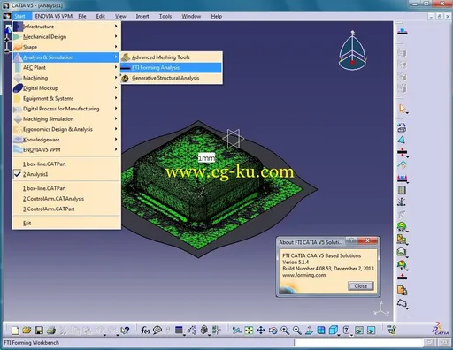Expand the Shape submenu
453x350 pixels.
66,47
